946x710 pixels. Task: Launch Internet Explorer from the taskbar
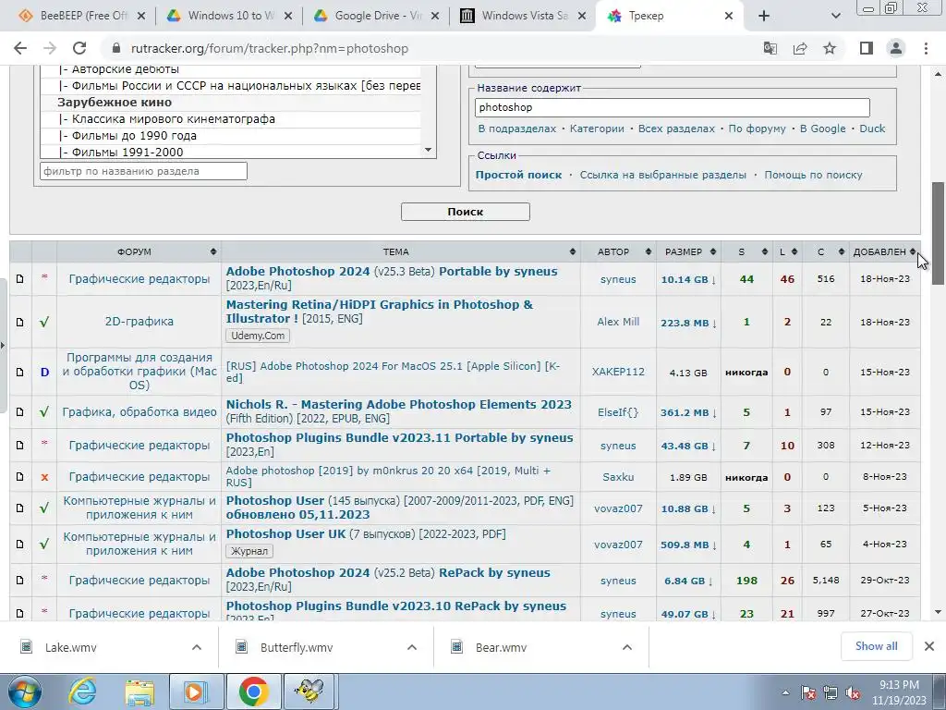pos(82,692)
